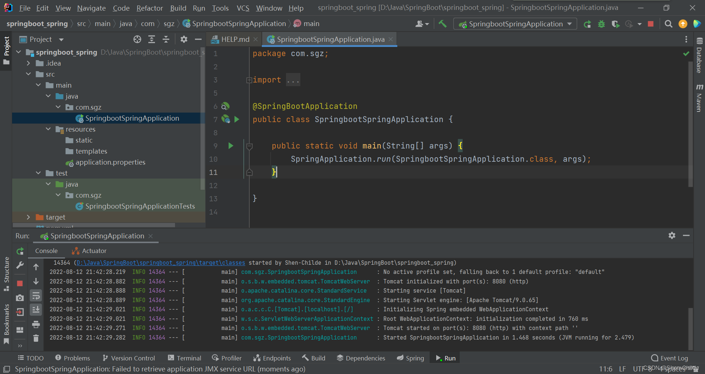Toggle soft-wrap in console
Image resolution: width=705 pixels, height=374 pixels.
tap(36, 296)
